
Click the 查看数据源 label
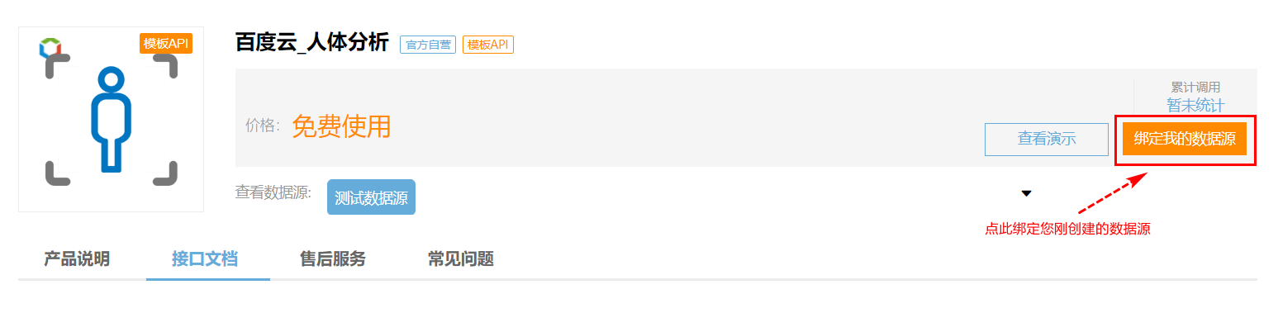coord(273,192)
